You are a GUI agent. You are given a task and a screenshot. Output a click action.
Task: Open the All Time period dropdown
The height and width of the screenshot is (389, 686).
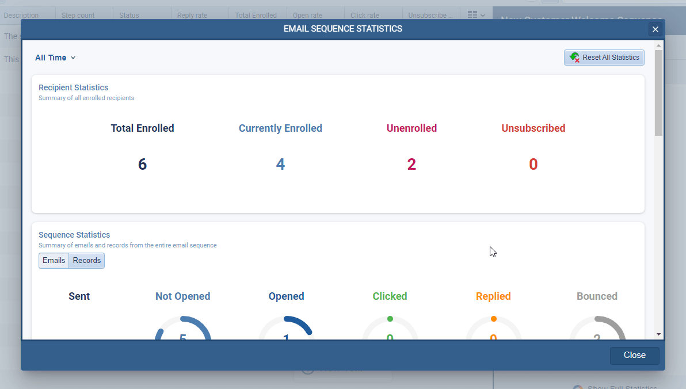(x=55, y=58)
